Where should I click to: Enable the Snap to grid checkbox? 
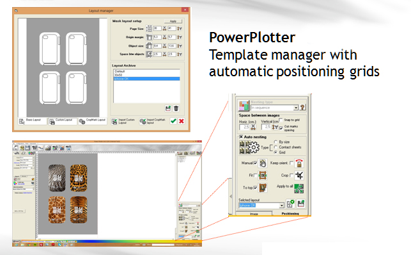[281, 120]
